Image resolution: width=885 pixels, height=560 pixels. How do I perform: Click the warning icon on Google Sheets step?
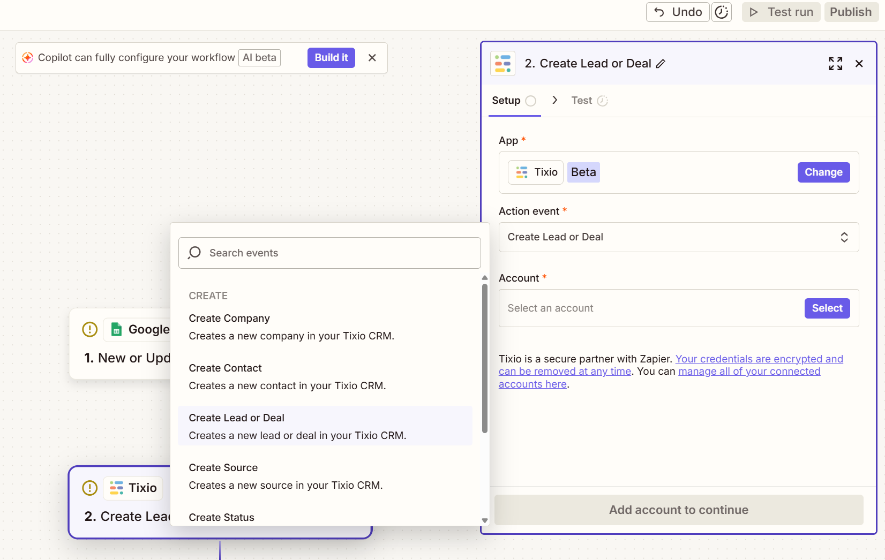click(x=90, y=329)
